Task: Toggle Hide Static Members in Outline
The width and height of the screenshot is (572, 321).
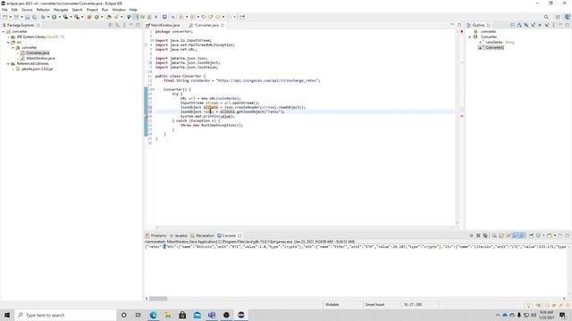Action: point(533,25)
